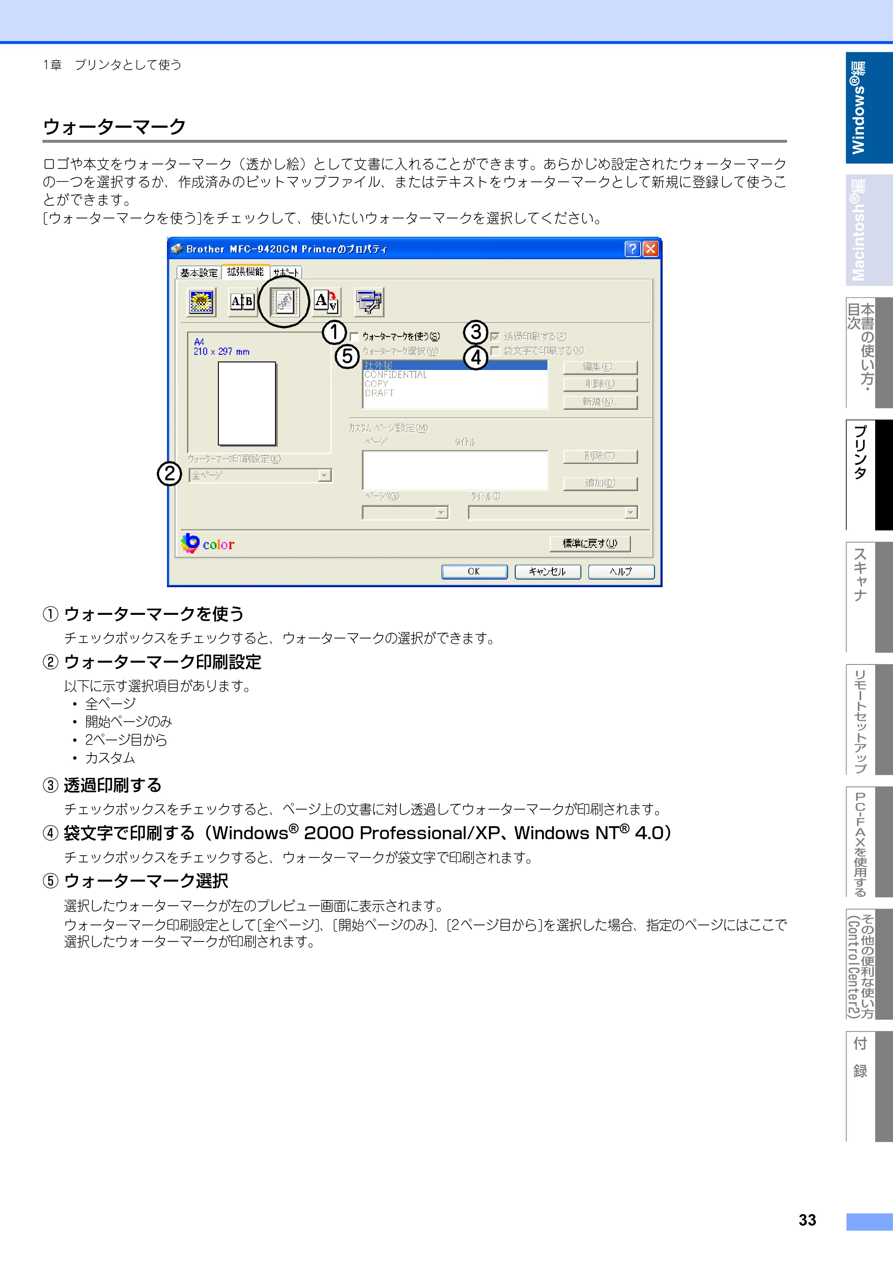The width and height of the screenshot is (893, 1265).
Task: Select CONFIDENTIAL in watermark list
Action: click(455, 374)
